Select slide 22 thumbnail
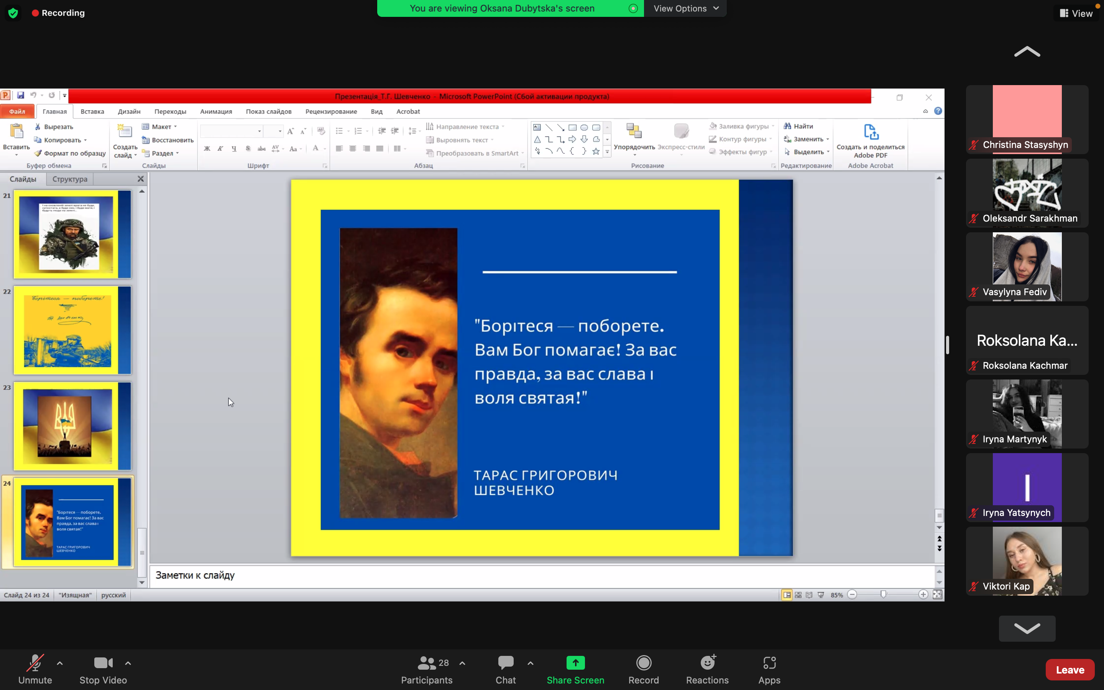The height and width of the screenshot is (690, 1104). 72,330
